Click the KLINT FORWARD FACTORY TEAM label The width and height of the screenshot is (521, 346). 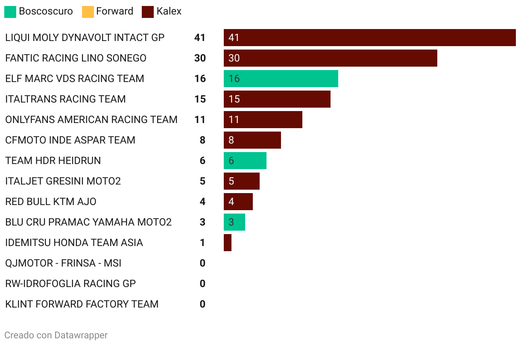click(x=82, y=304)
